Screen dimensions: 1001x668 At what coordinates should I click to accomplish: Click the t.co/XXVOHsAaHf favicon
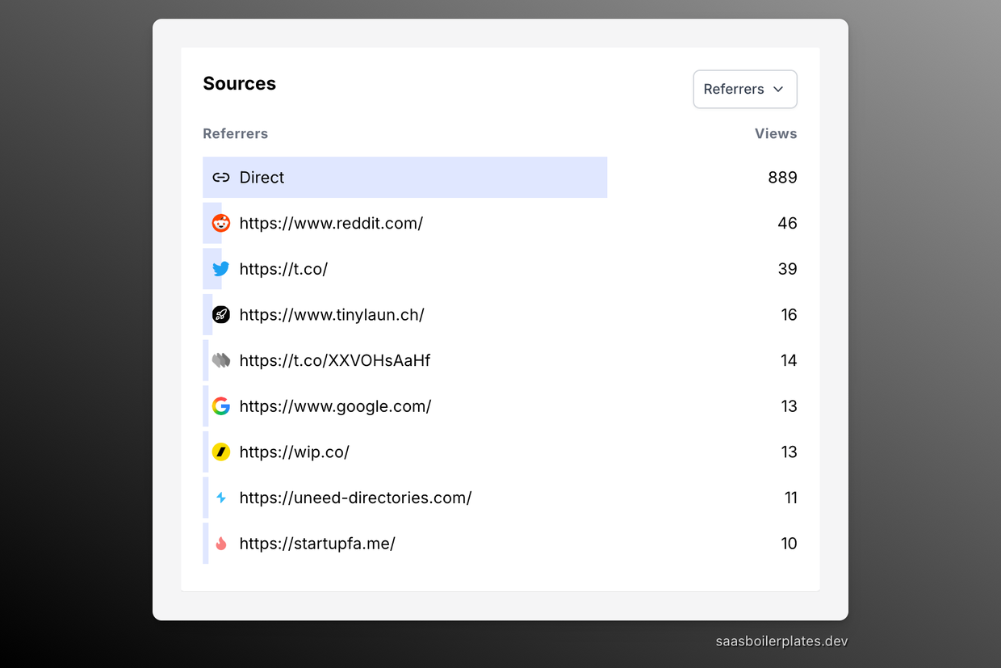point(221,360)
